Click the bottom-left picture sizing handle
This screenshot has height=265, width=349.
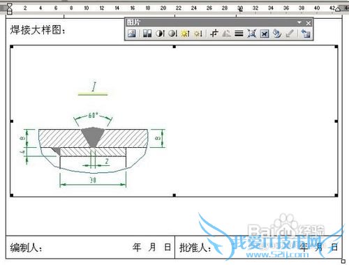pos(11,195)
